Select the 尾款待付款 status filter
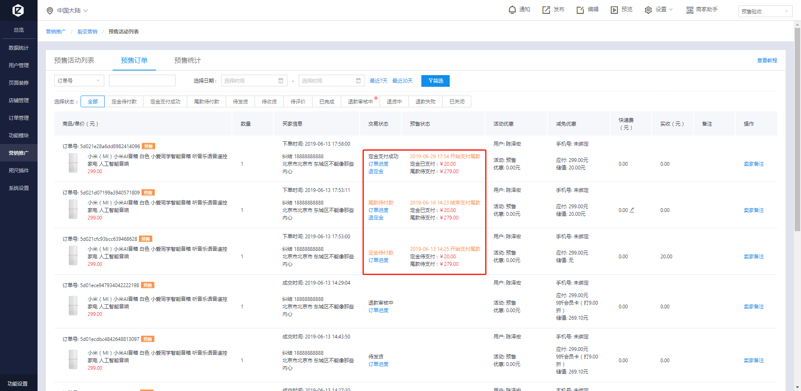Viewport: 801px width, 391px height. pyautogui.click(x=207, y=101)
